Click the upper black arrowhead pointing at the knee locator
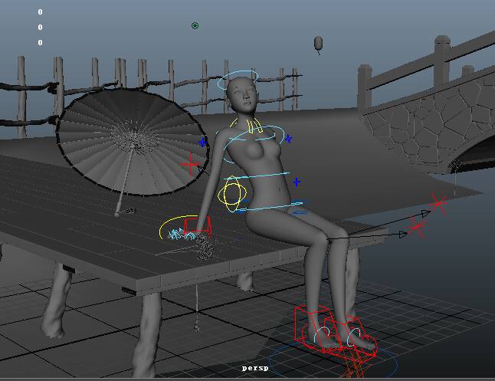This screenshot has height=381, width=495. 426,214
